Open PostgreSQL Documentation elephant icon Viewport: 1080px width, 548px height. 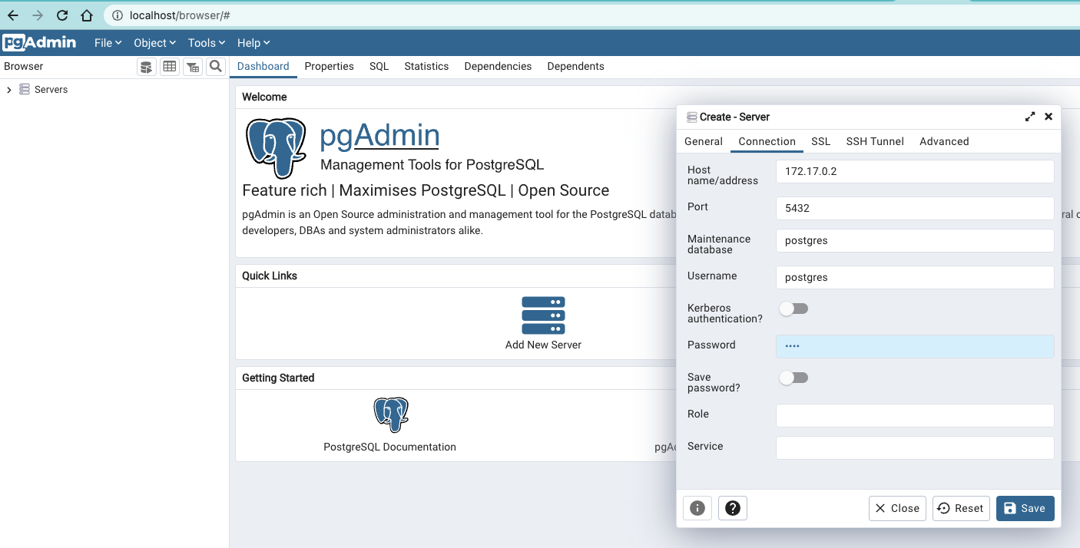tap(390, 414)
